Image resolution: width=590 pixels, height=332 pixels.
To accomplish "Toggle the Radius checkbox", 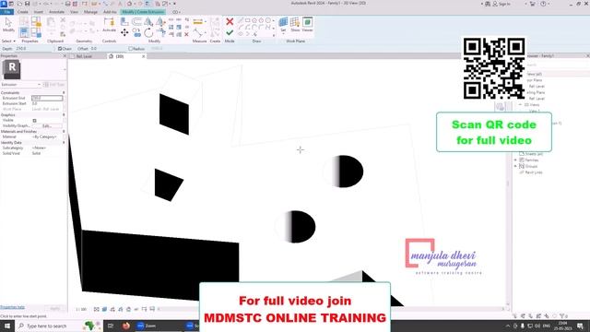I will coord(131,49).
